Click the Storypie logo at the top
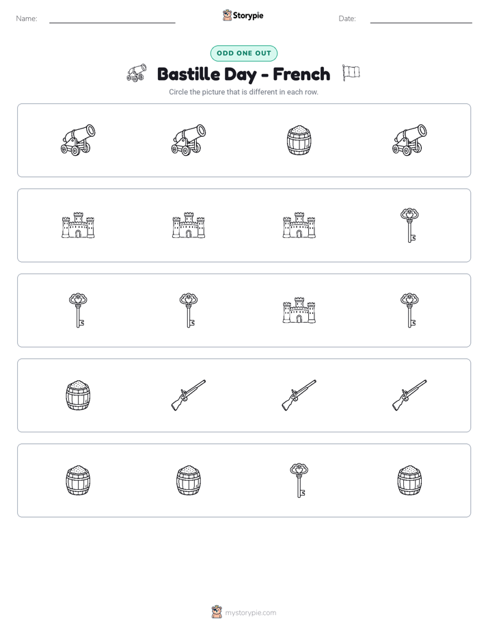488x632 pixels. click(x=243, y=16)
